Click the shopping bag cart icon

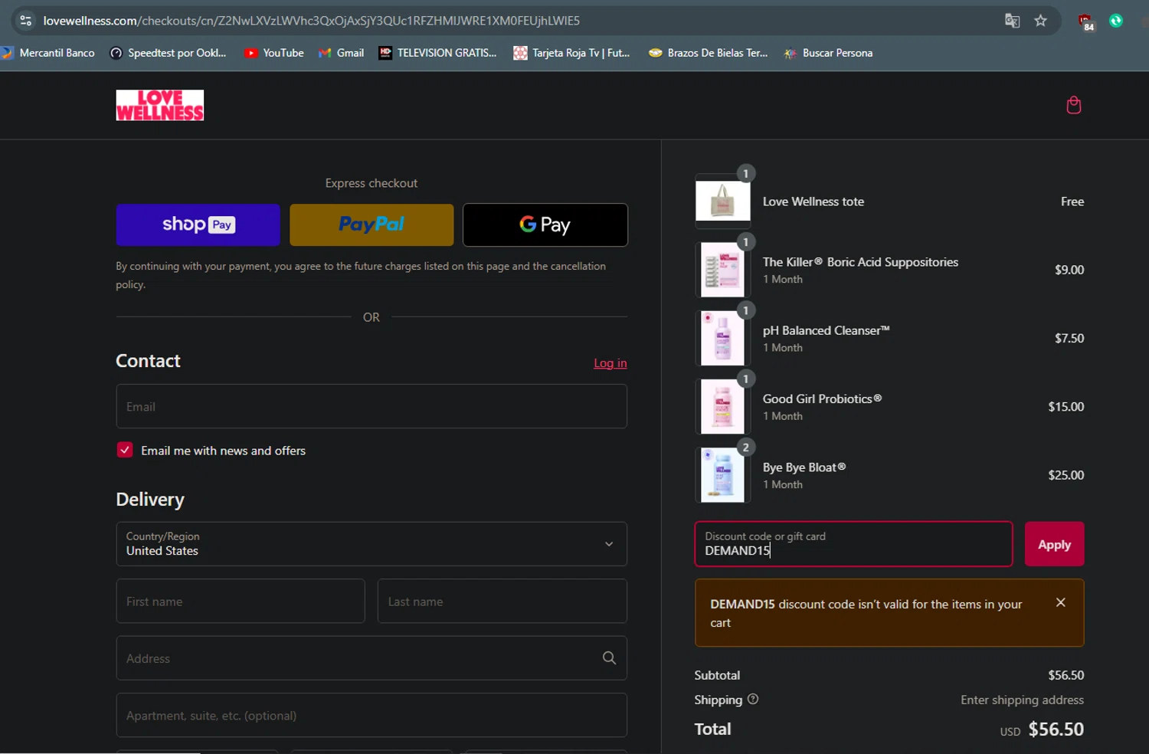click(x=1073, y=105)
